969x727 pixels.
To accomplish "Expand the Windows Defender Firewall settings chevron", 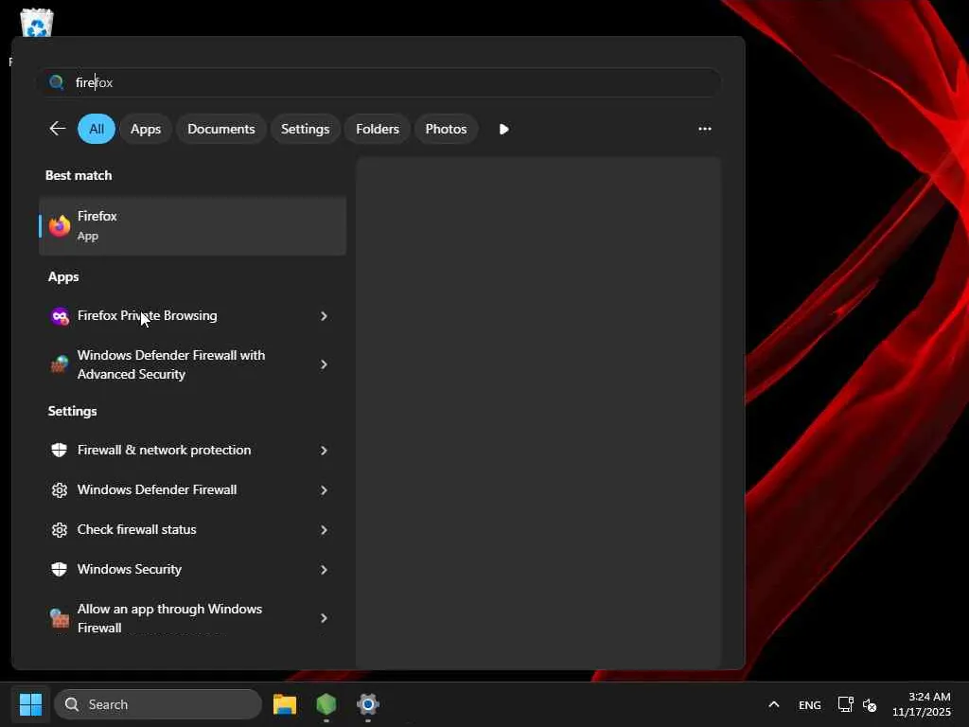I will pos(324,490).
